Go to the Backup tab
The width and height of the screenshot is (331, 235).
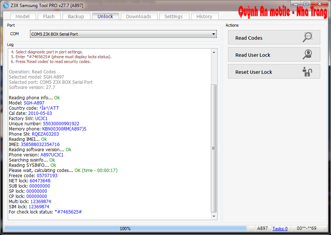(76, 16)
